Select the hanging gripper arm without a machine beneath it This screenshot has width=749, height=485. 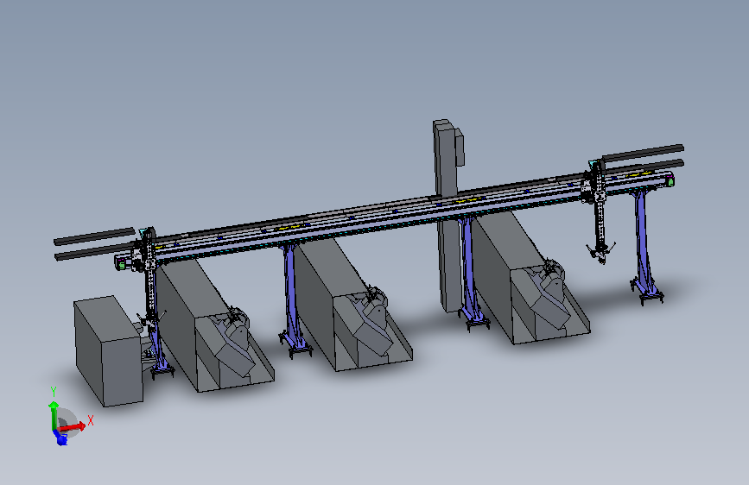pyautogui.click(x=600, y=212)
